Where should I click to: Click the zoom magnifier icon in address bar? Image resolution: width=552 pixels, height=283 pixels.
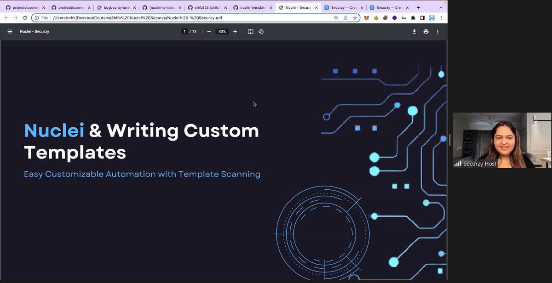tap(336, 18)
